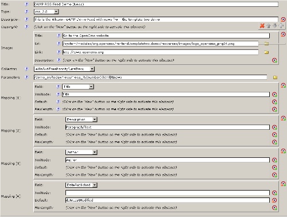The image size is (287, 217).
Task: Click the empty XmlNode field in Mapping [4]
Action: click(x=168, y=193)
